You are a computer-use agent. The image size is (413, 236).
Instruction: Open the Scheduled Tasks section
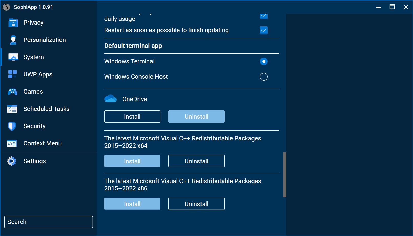46,109
